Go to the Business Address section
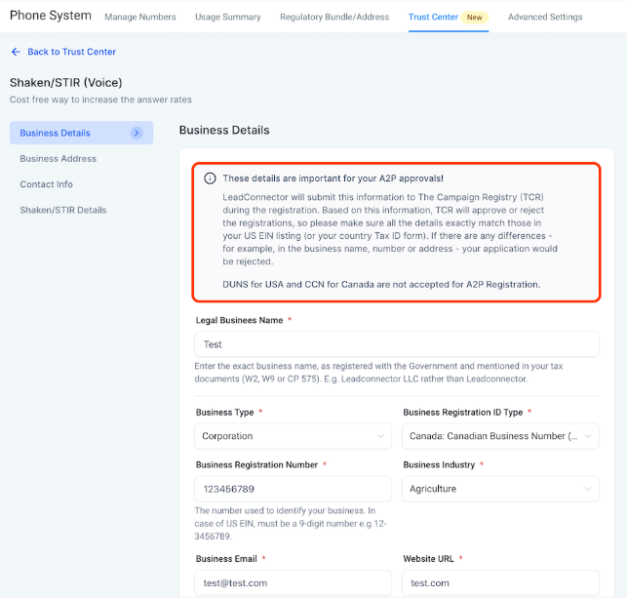Screen dimensions: 627x598 (x=58, y=158)
